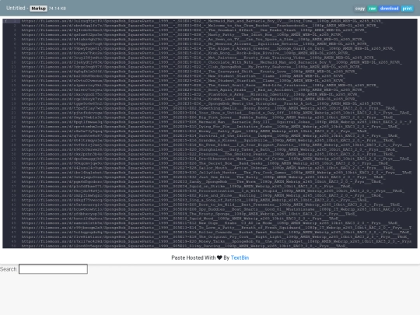
Task: Select line with Plankton's Army
Action: click(191, 94)
